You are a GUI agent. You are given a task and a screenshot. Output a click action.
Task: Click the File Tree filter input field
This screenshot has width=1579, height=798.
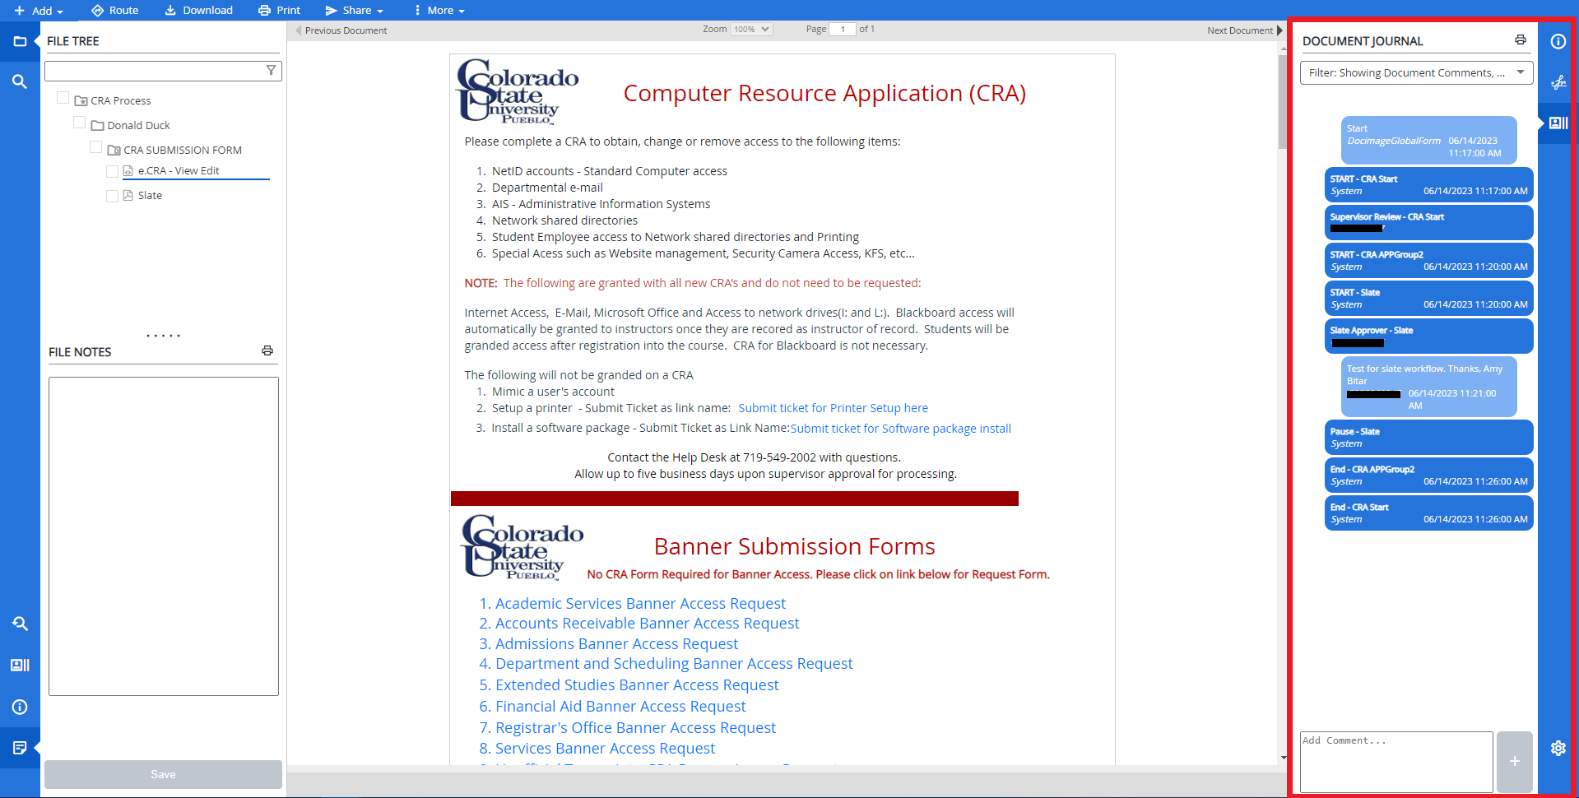[163, 71]
